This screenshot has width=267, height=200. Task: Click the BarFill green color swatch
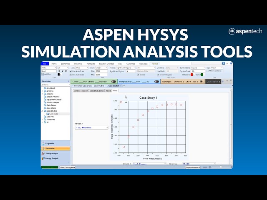[202, 75]
